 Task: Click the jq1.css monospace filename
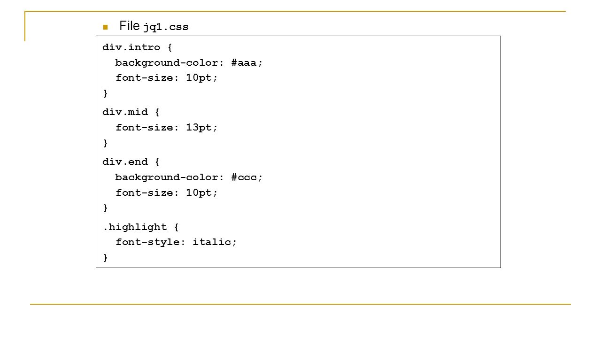pyautogui.click(x=166, y=27)
